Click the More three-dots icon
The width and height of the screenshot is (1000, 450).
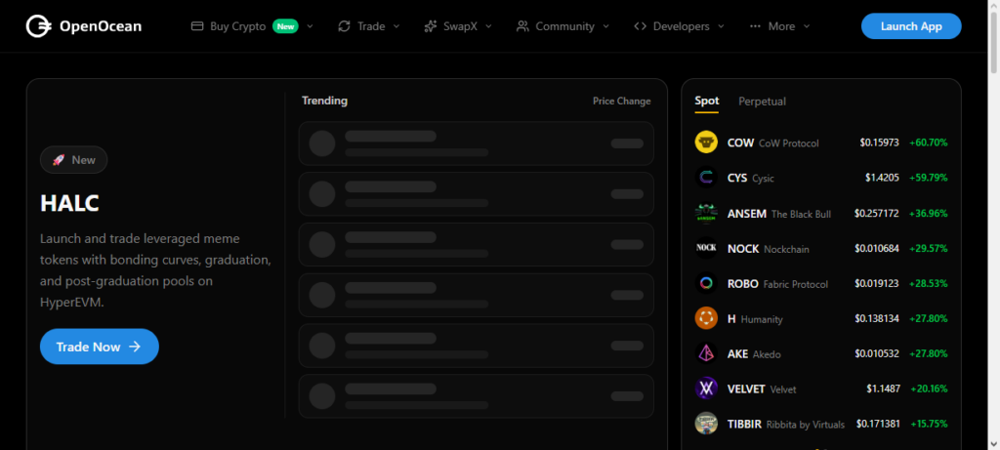click(755, 26)
